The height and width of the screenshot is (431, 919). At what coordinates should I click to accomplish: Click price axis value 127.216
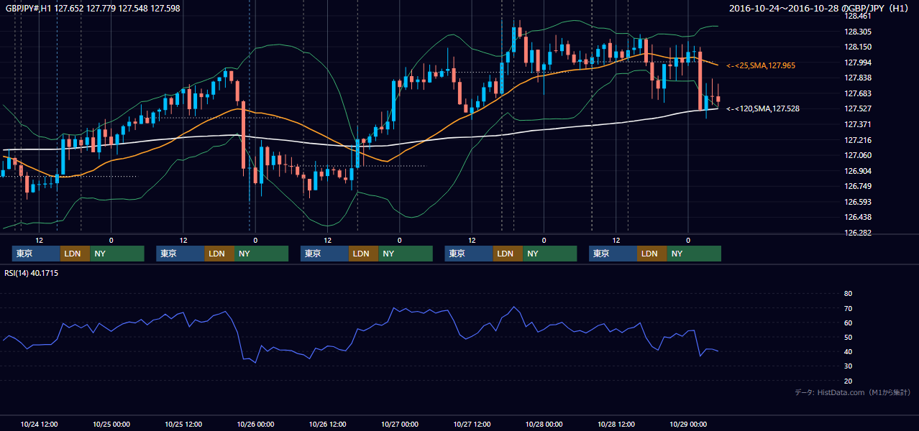pos(857,140)
